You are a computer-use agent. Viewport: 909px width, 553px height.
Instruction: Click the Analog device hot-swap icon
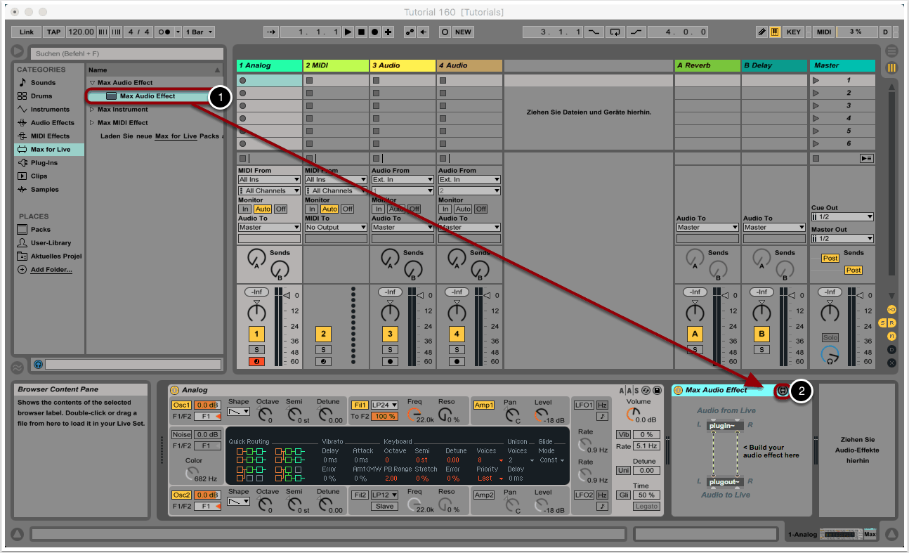click(646, 390)
